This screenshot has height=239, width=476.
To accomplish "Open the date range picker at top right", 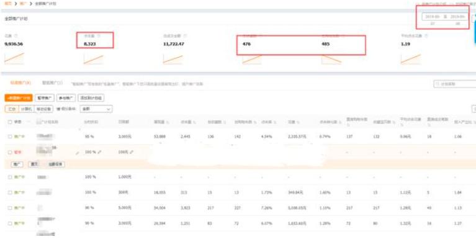I will point(445,17).
